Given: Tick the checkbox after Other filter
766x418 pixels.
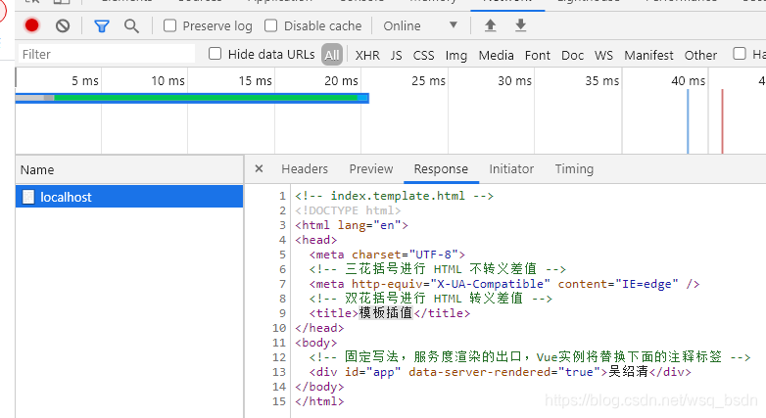Looking at the screenshot, I should pos(740,54).
